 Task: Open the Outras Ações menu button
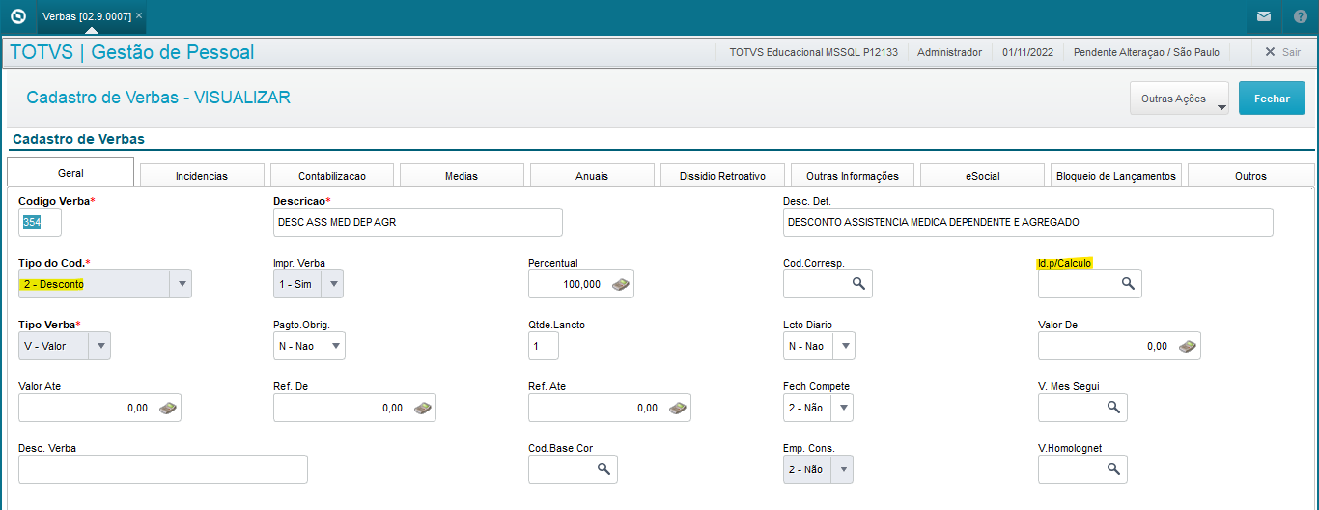pyautogui.click(x=1179, y=99)
